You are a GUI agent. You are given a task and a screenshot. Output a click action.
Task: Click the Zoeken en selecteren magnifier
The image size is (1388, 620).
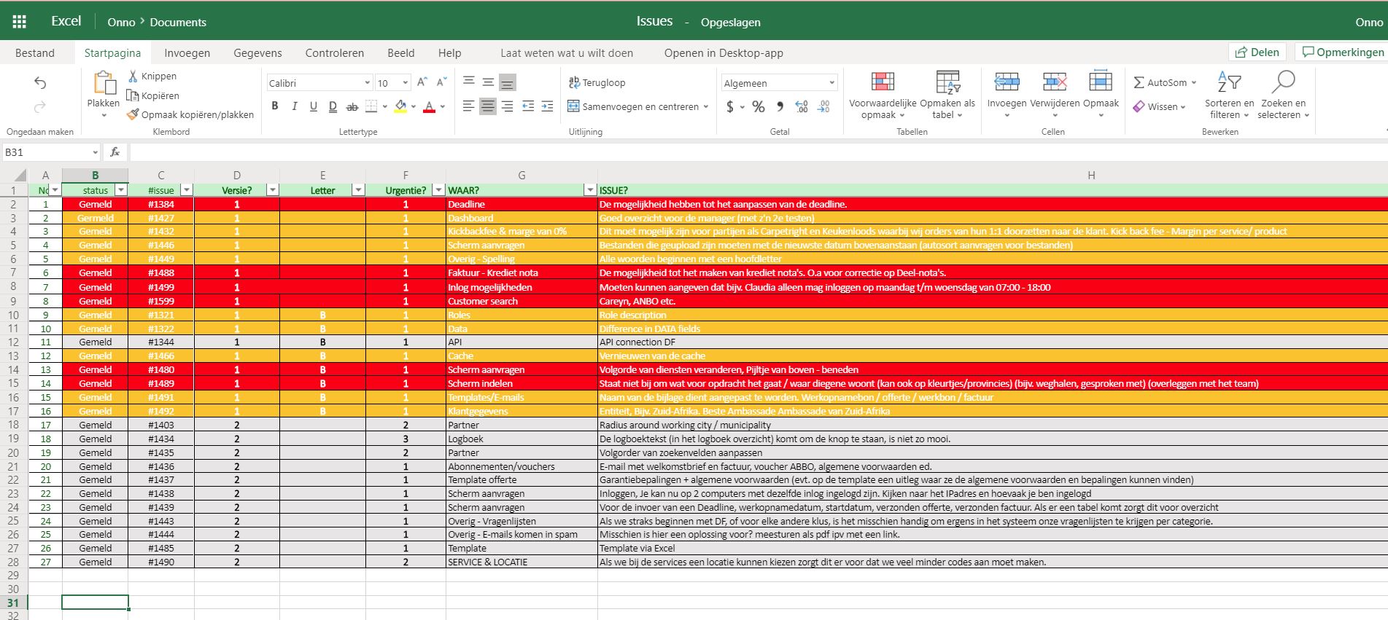click(1284, 82)
